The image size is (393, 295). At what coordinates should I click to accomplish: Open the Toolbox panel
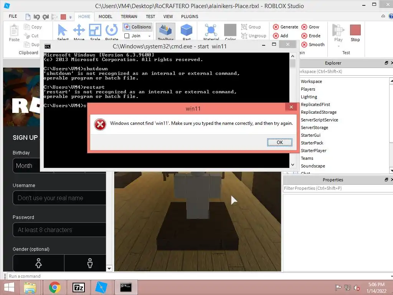pos(165,31)
